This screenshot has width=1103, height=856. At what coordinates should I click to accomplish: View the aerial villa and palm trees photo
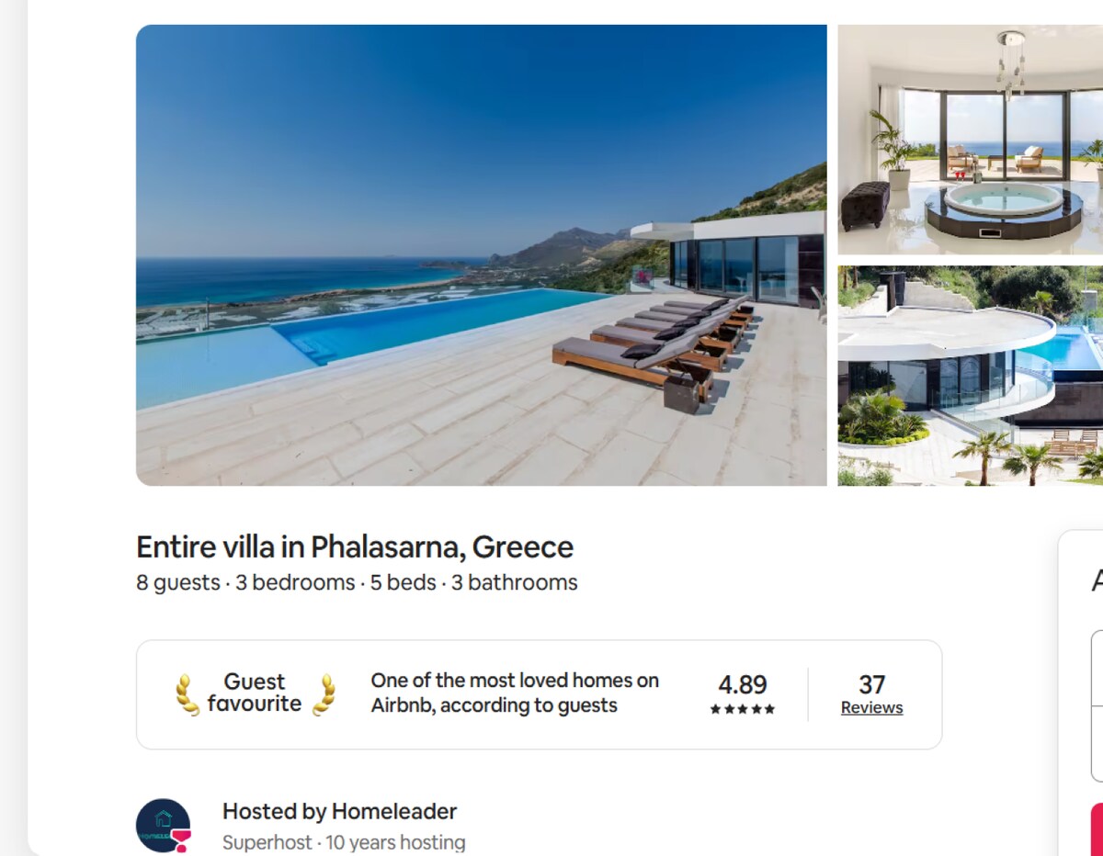(x=971, y=377)
